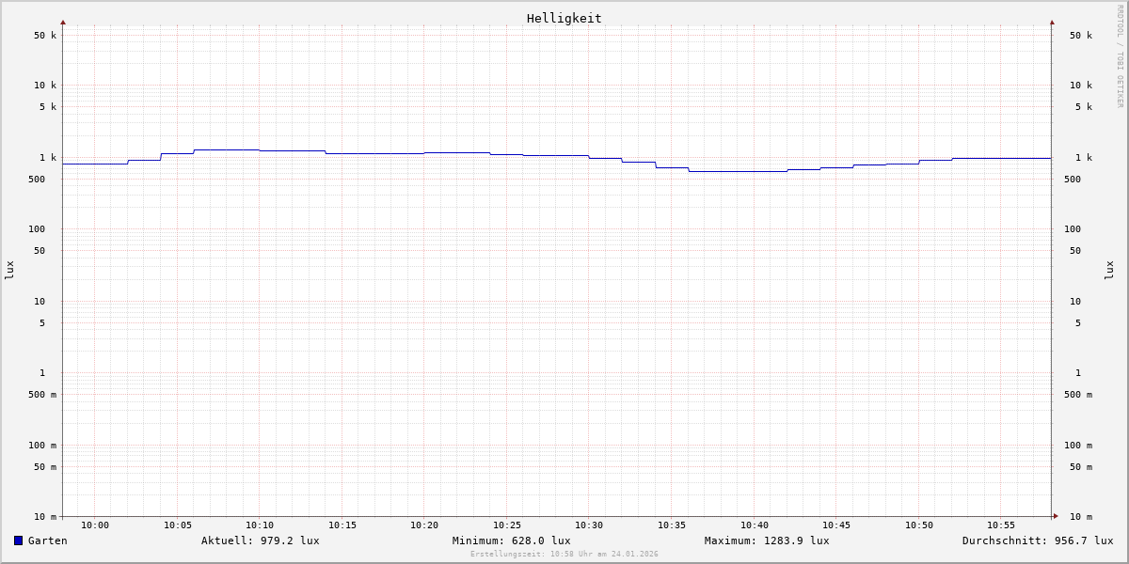Click the 50 k label on the right axis
Screen dimensions: 1129x564
coord(1080,36)
